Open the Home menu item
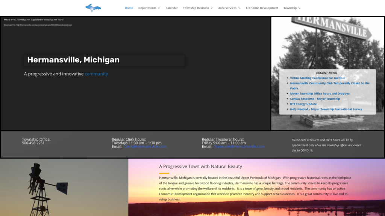 (x=129, y=8)
